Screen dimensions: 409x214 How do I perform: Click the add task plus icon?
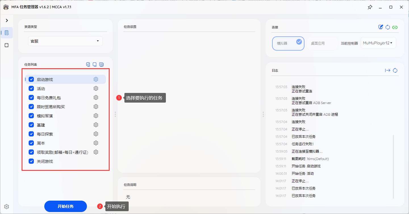point(101,65)
